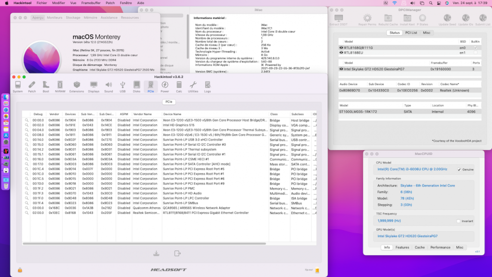Select ST1000LM035-1RK172 drive row in DPCIManager
The width and height of the screenshot is (492, 277).
(410, 112)
